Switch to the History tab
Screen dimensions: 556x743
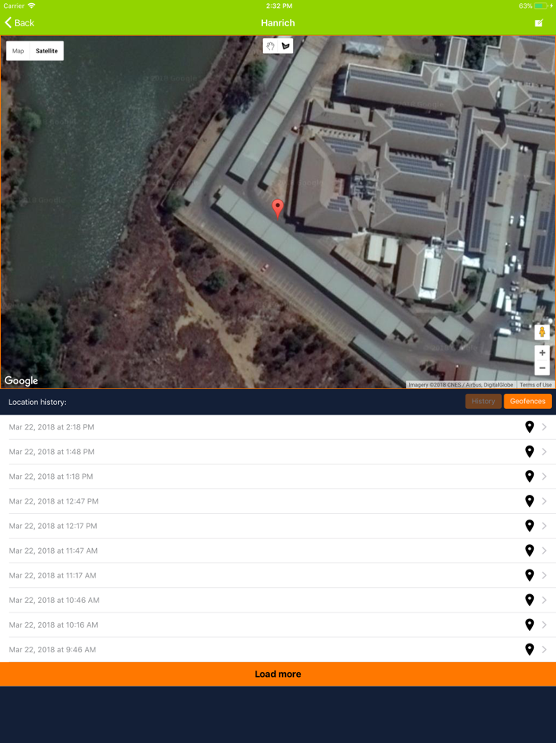click(483, 401)
